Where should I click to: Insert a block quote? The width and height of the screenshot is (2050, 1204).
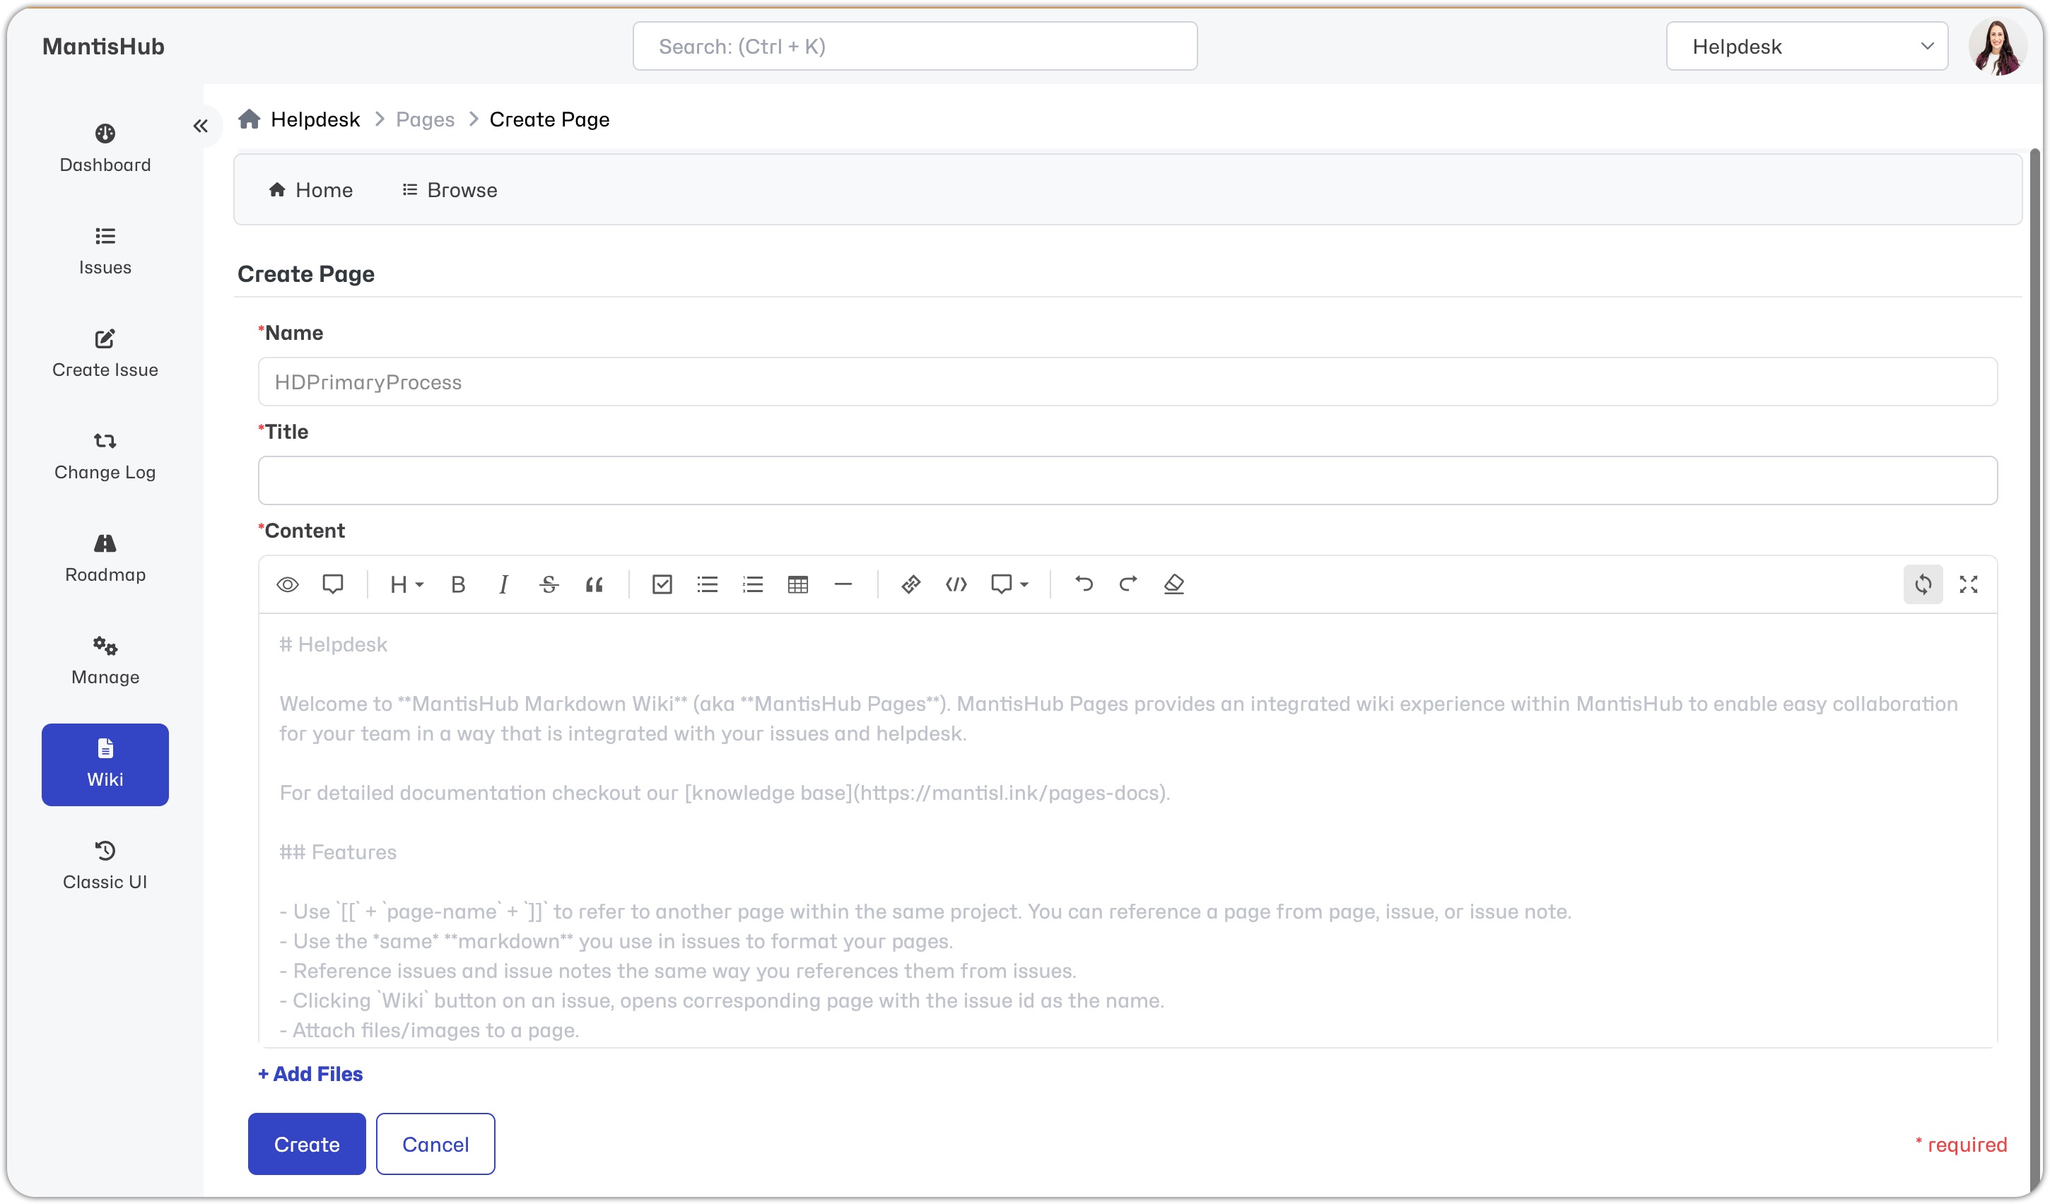coord(594,584)
